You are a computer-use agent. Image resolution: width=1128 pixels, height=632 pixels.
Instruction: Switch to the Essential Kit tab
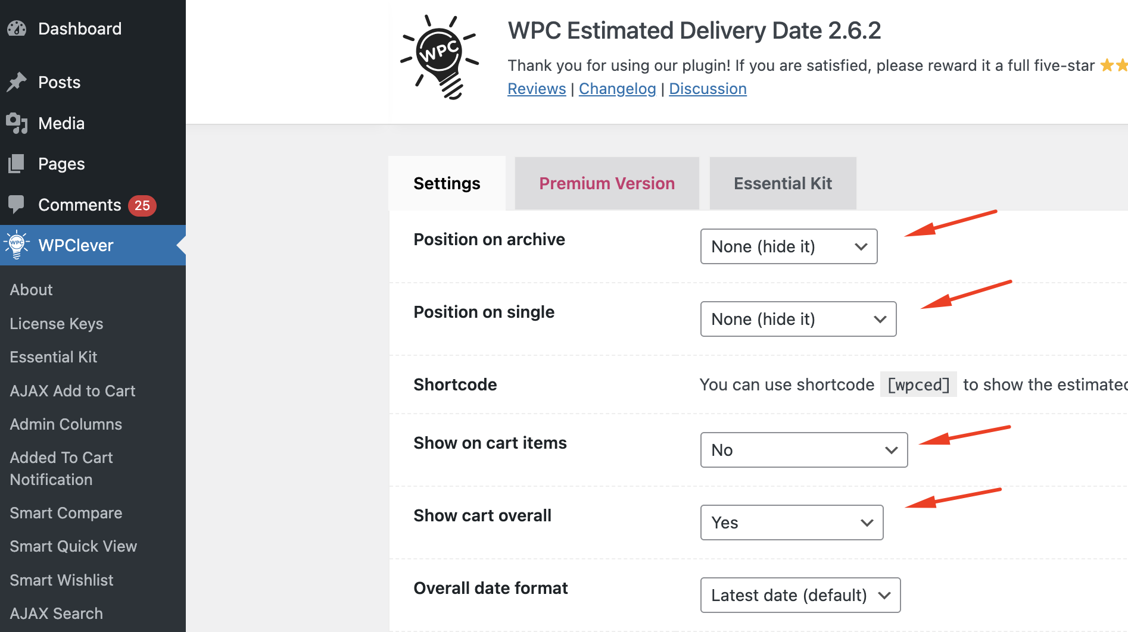click(783, 183)
